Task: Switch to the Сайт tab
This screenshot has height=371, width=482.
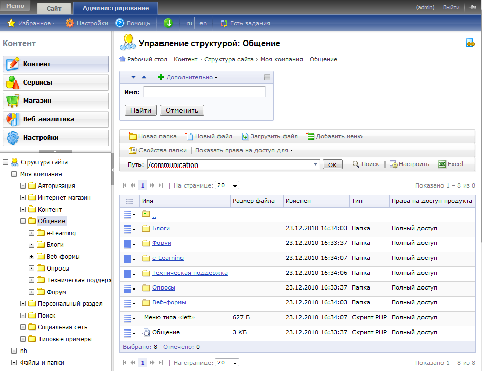Action: tap(54, 8)
